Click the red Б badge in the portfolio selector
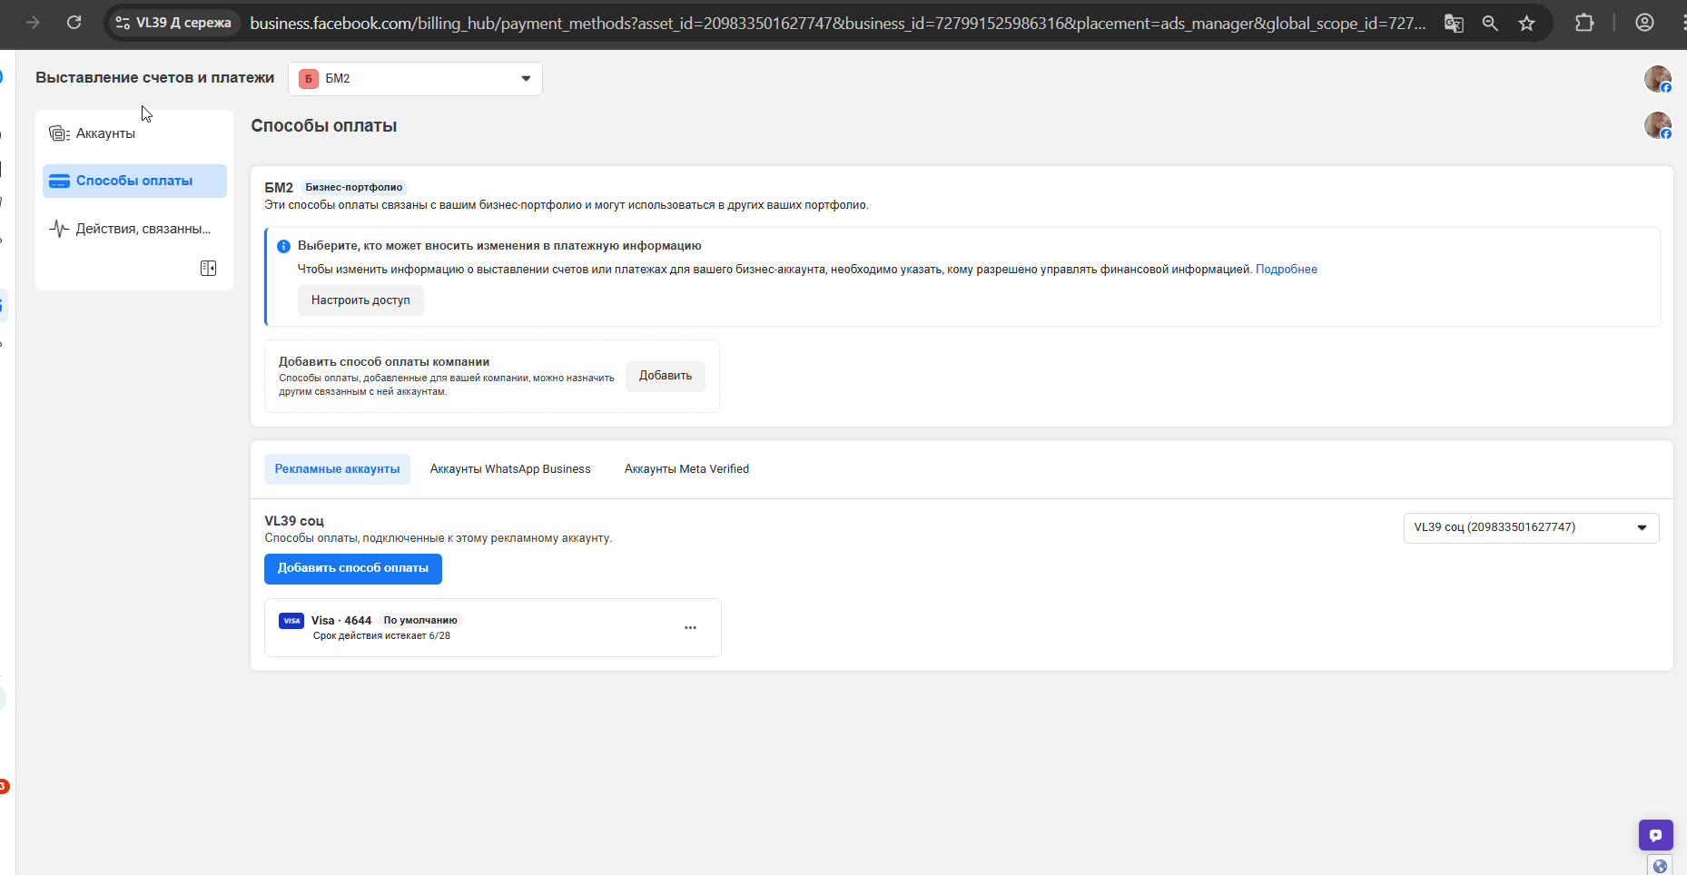 [309, 79]
